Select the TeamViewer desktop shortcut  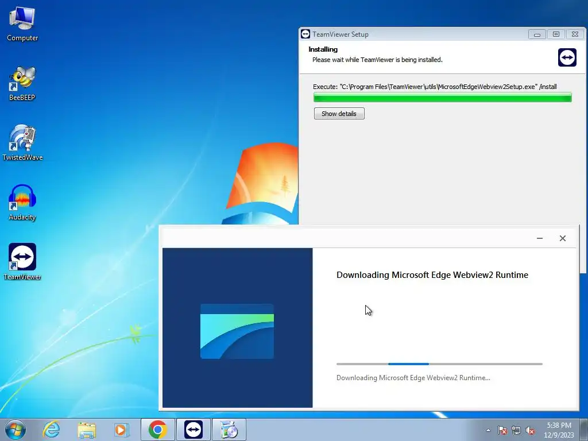22,262
